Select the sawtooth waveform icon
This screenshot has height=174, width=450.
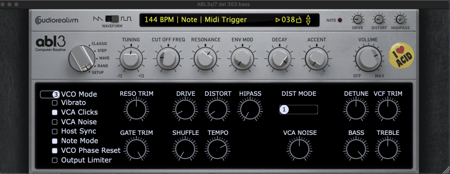[x=98, y=19]
